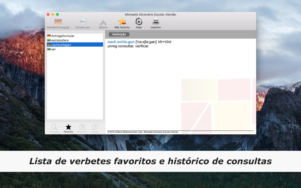301x188 pixels.
Task: Select the Favoritos star tab
Action: [x=68, y=128]
